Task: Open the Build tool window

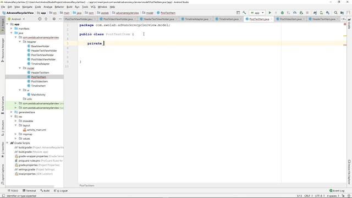Action: 45,191
